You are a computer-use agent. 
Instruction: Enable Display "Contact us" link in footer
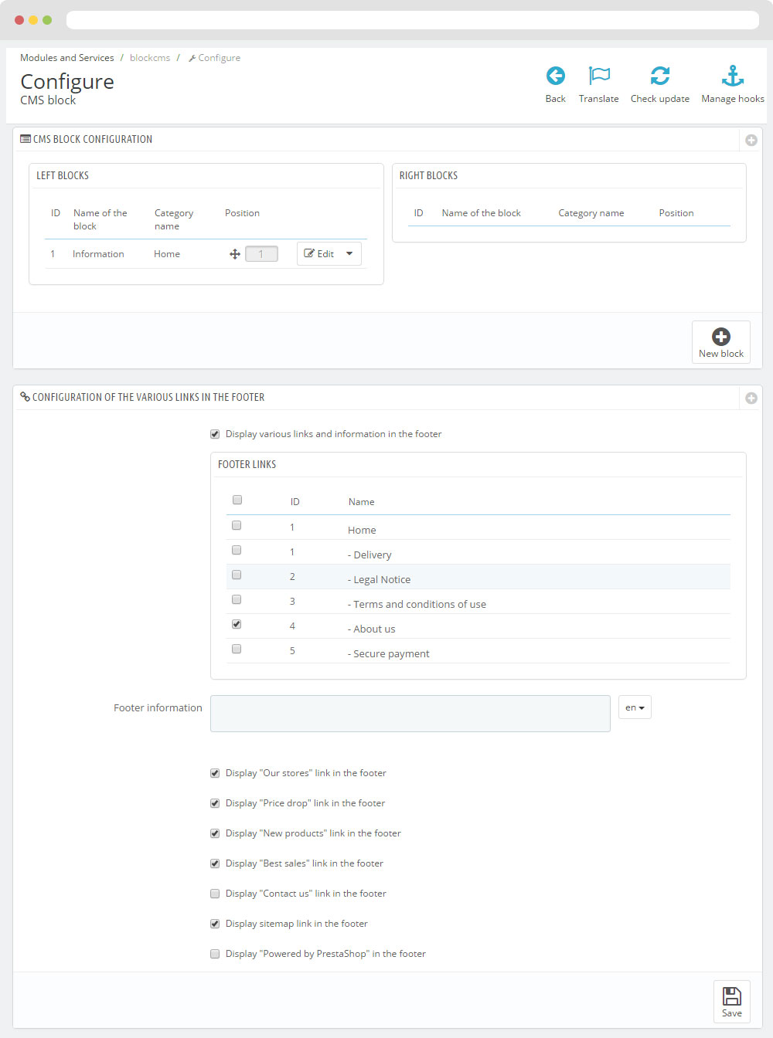(x=215, y=894)
